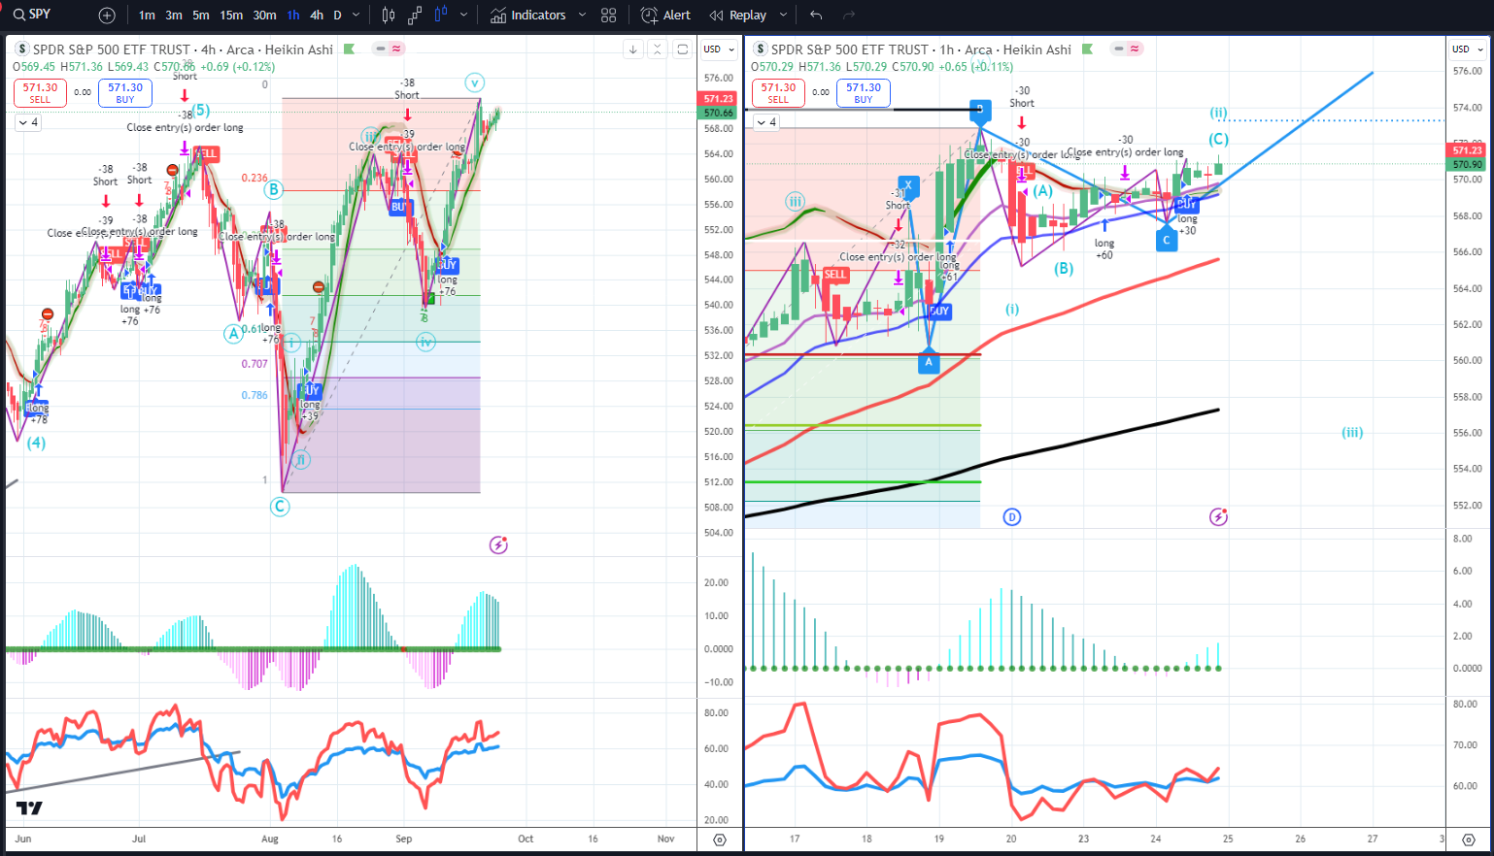
Task: Select the 30m timeframe
Action: coord(264,16)
